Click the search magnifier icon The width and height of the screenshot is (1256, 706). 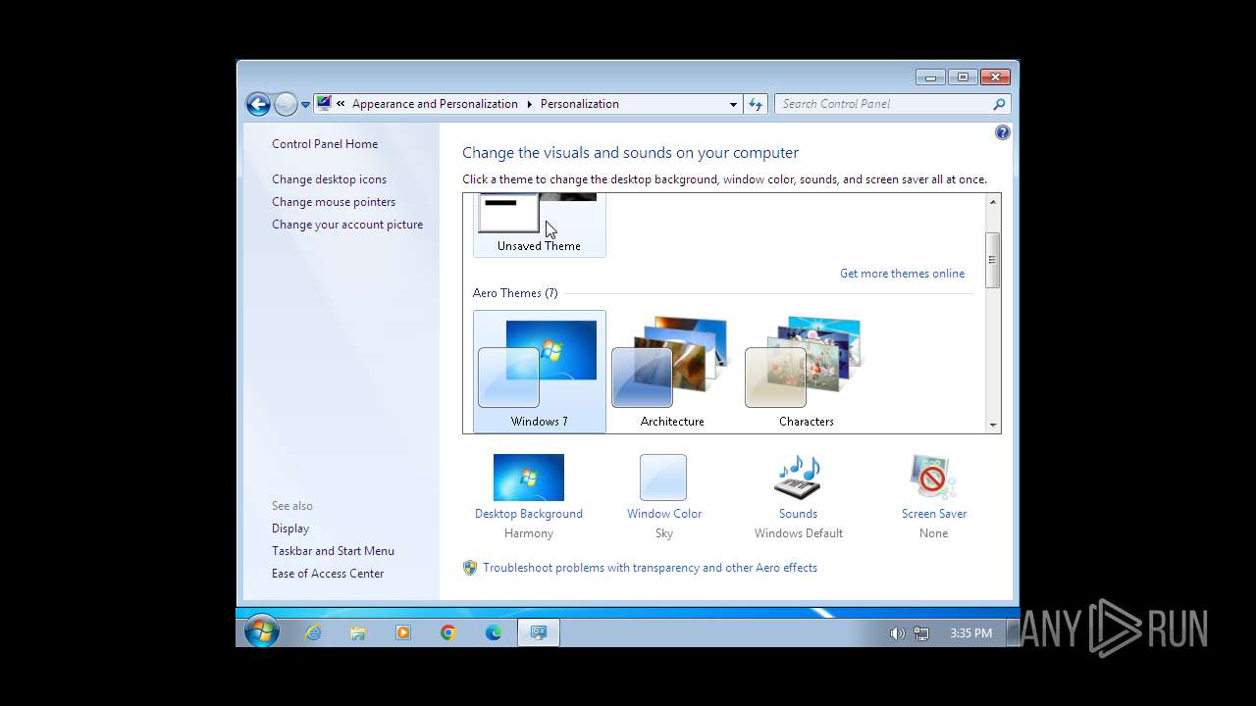point(999,104)
